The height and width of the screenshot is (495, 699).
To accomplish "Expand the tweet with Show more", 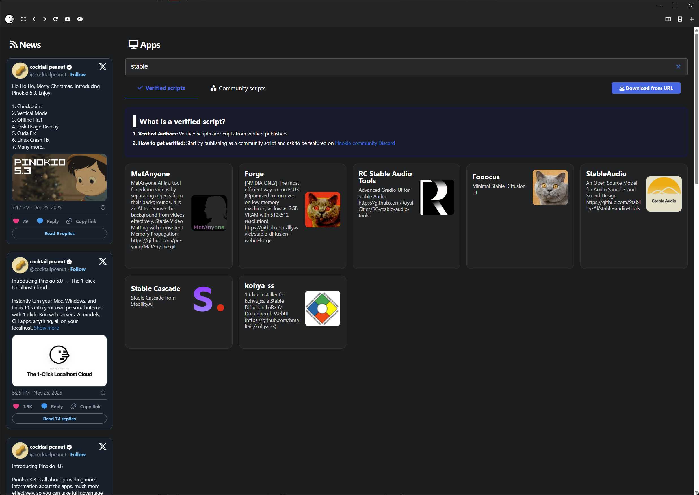I will coord(46,328).
